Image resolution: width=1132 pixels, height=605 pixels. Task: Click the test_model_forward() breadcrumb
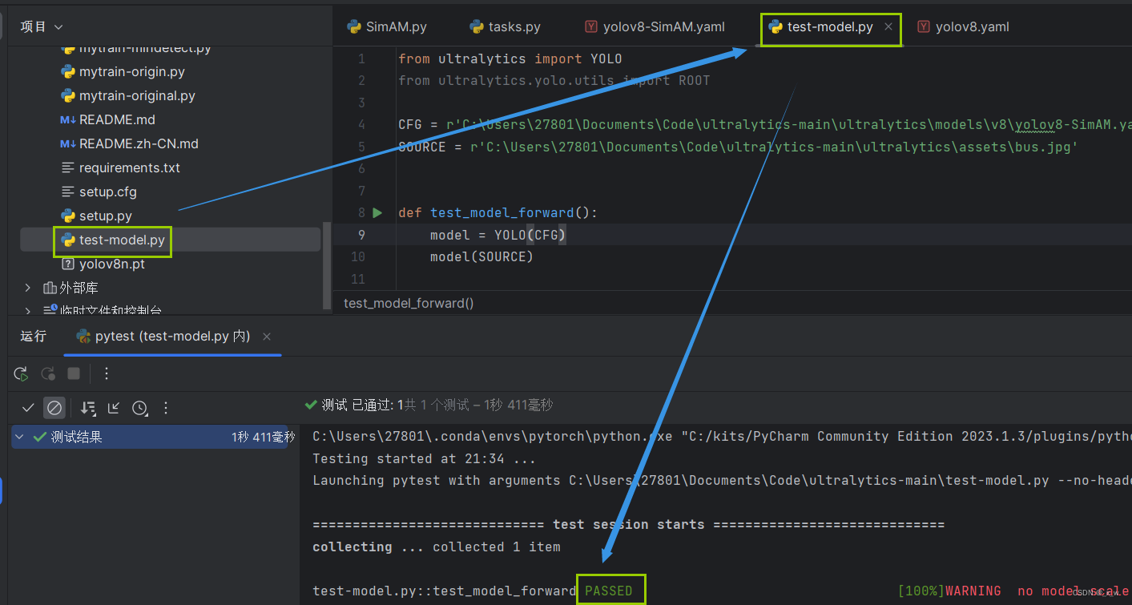409,303
